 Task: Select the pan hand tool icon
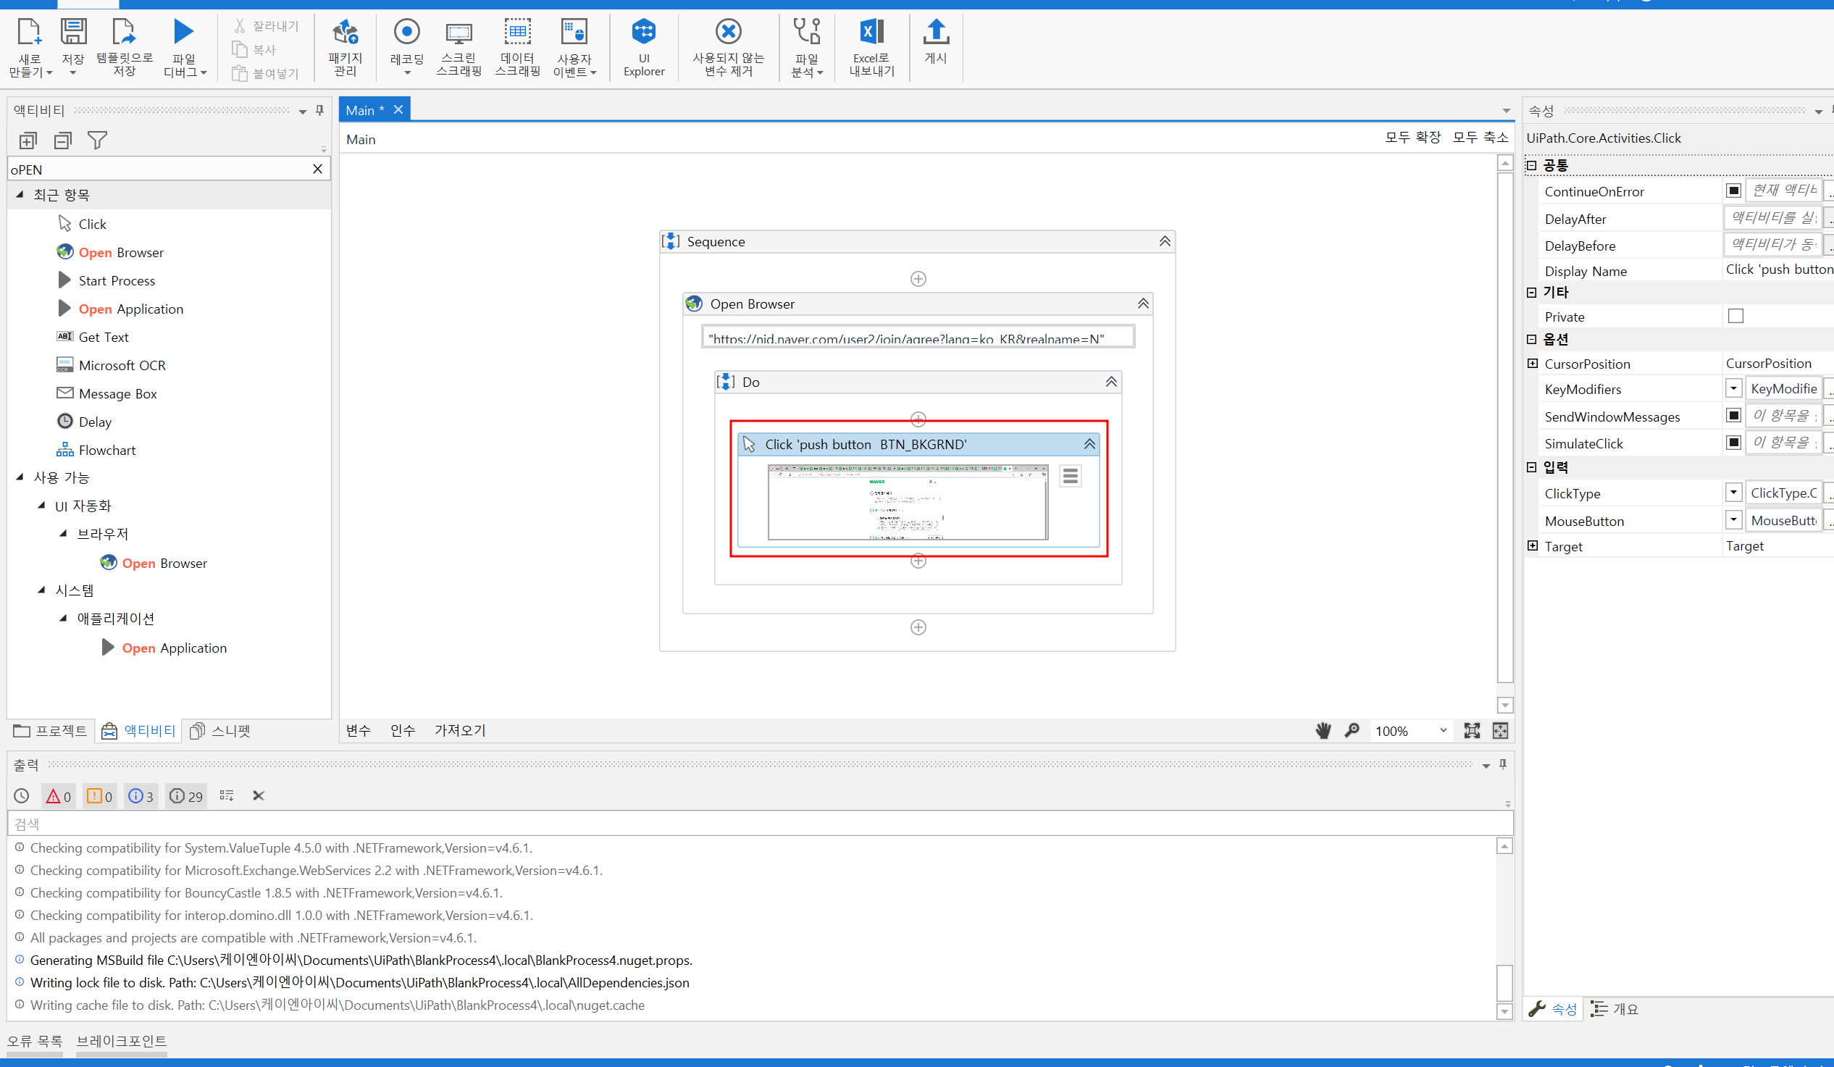pos(1323,730)
